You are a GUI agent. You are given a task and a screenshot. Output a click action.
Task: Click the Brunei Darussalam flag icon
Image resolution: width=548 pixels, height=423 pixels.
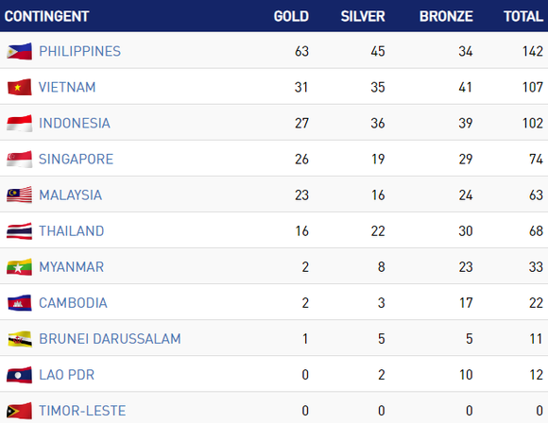[x=20, y=339]
